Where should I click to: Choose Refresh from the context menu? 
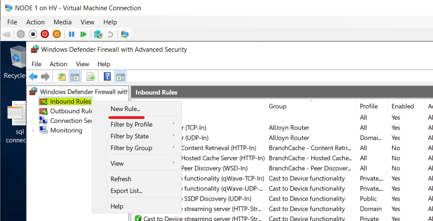click(x=136, y=179)
